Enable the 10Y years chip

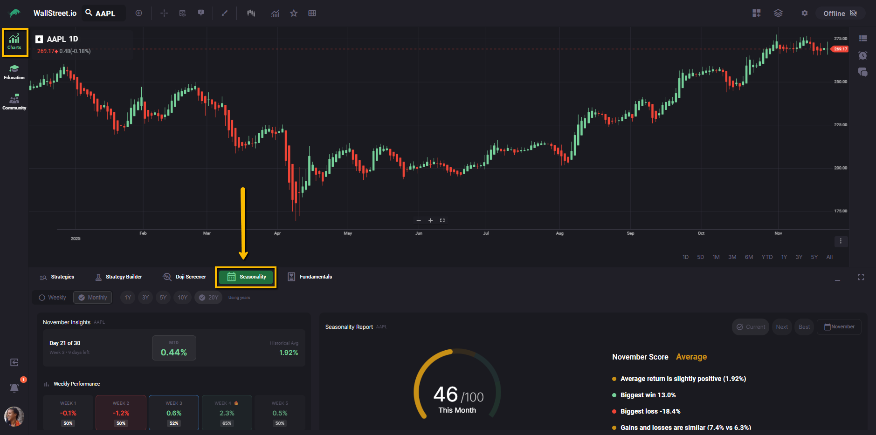click(x=182, y=298)
